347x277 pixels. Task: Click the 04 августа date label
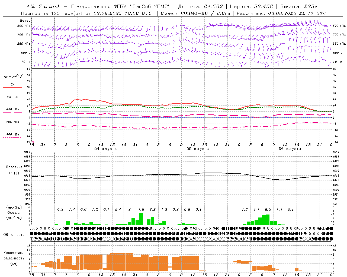[x=105, y=149]
